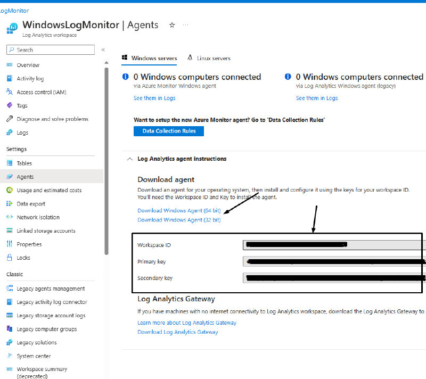The width and height of the screenshot is (426, 379).
Task: Click the Data export icon
Action: (9, 204)
